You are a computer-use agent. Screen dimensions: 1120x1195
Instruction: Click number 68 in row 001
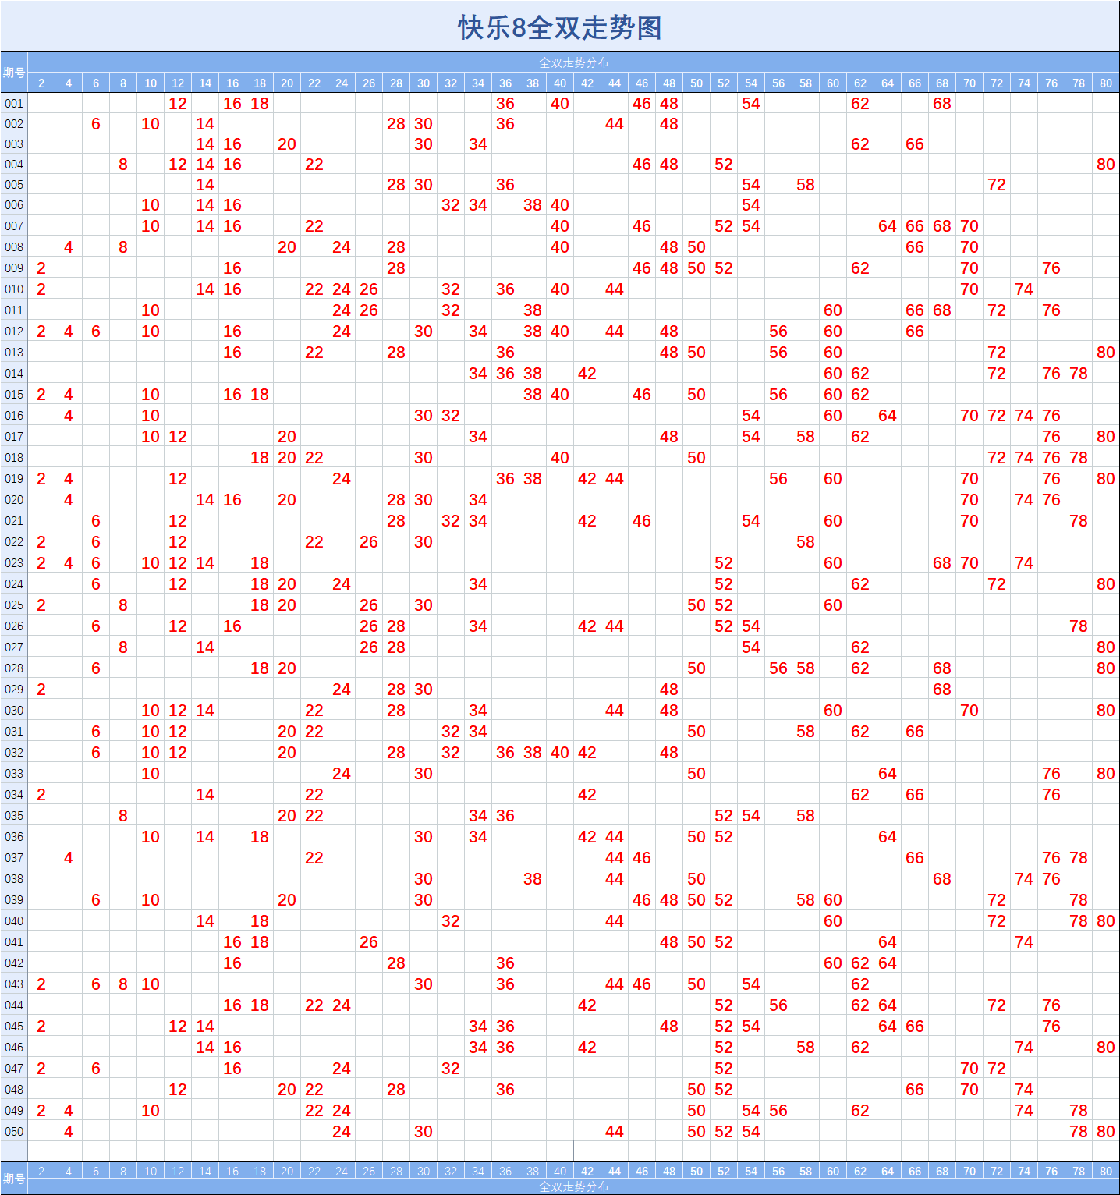click(x=942, y=104)
